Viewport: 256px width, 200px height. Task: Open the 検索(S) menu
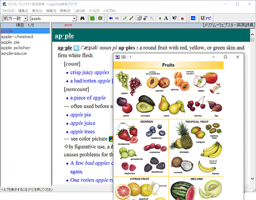pos(51,11)
